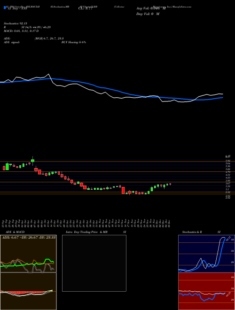This screenshot has width=235, height=310.
Task: Click the tallest green candle at the early-October peak
Action: coord(32,161)
